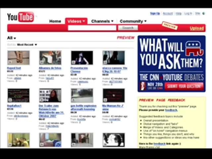Click inside the search text field
212x159 pixels.
click(92, 28)
